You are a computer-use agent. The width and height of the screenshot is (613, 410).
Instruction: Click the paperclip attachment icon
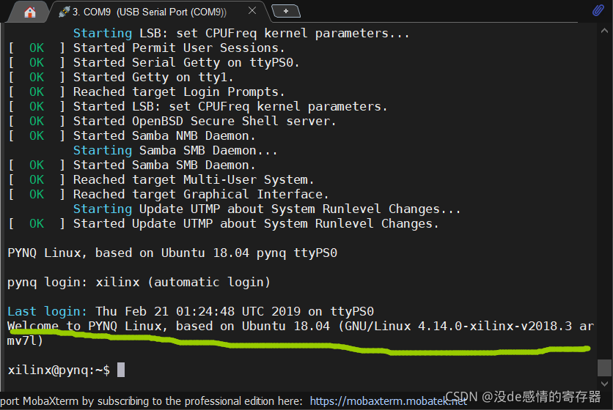click(x=598, y=10)
